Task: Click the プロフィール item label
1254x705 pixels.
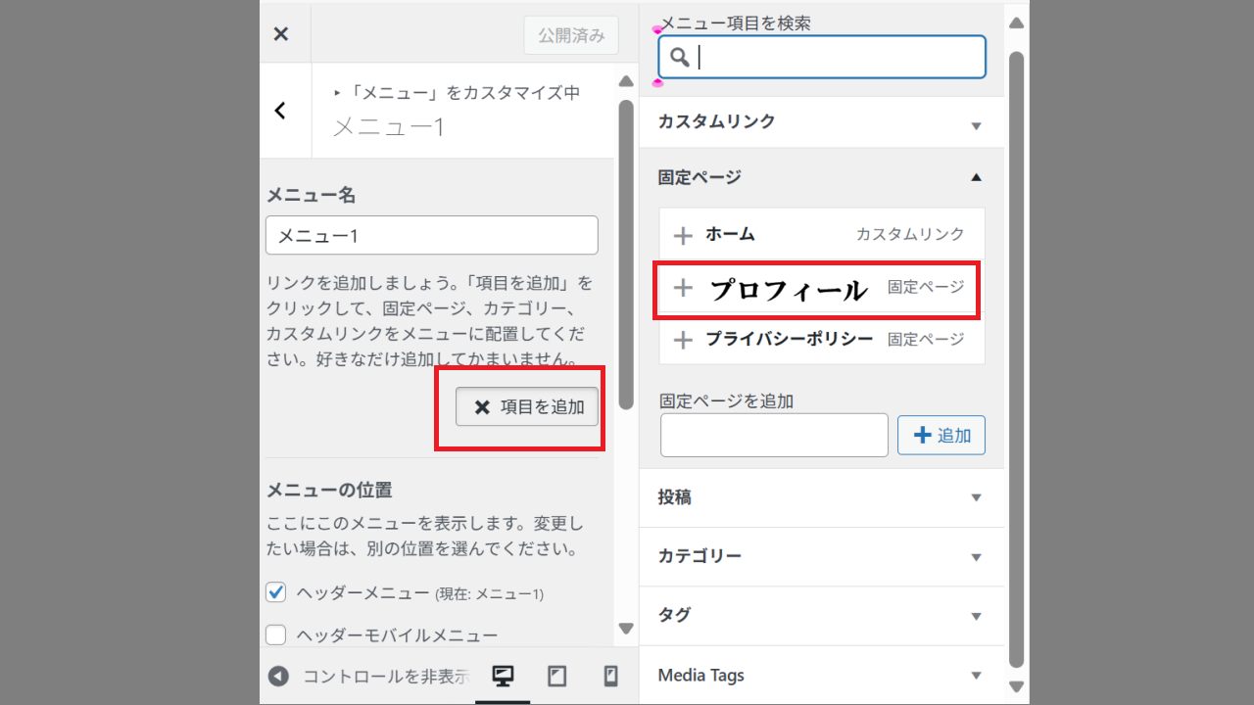Action: pyautogui.click(x=789, y=290)
